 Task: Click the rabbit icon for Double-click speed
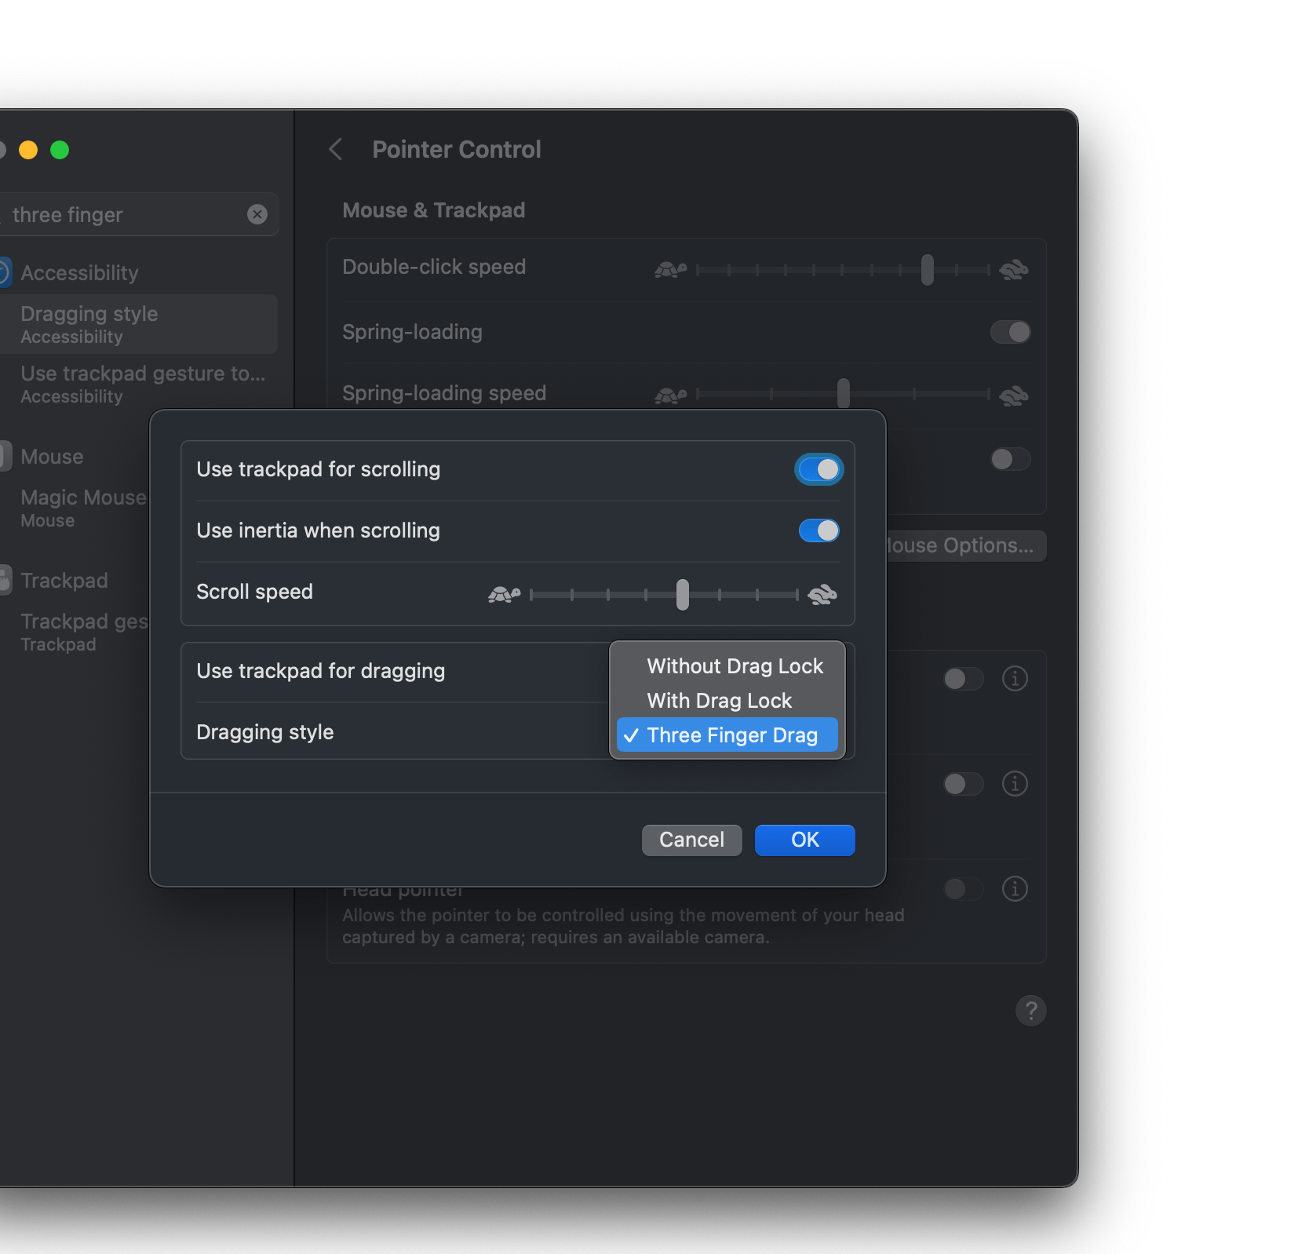coord(1013,270)
